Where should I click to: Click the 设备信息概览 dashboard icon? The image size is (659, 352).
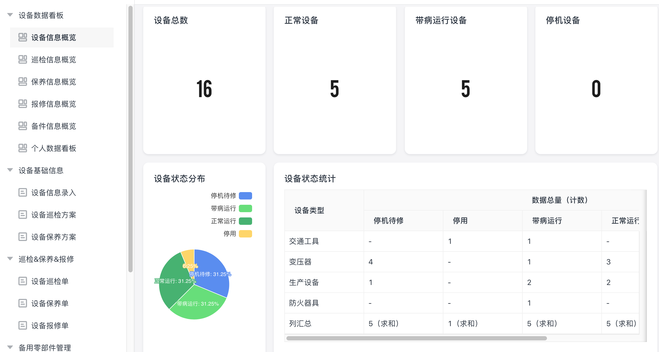pos(23,37)
